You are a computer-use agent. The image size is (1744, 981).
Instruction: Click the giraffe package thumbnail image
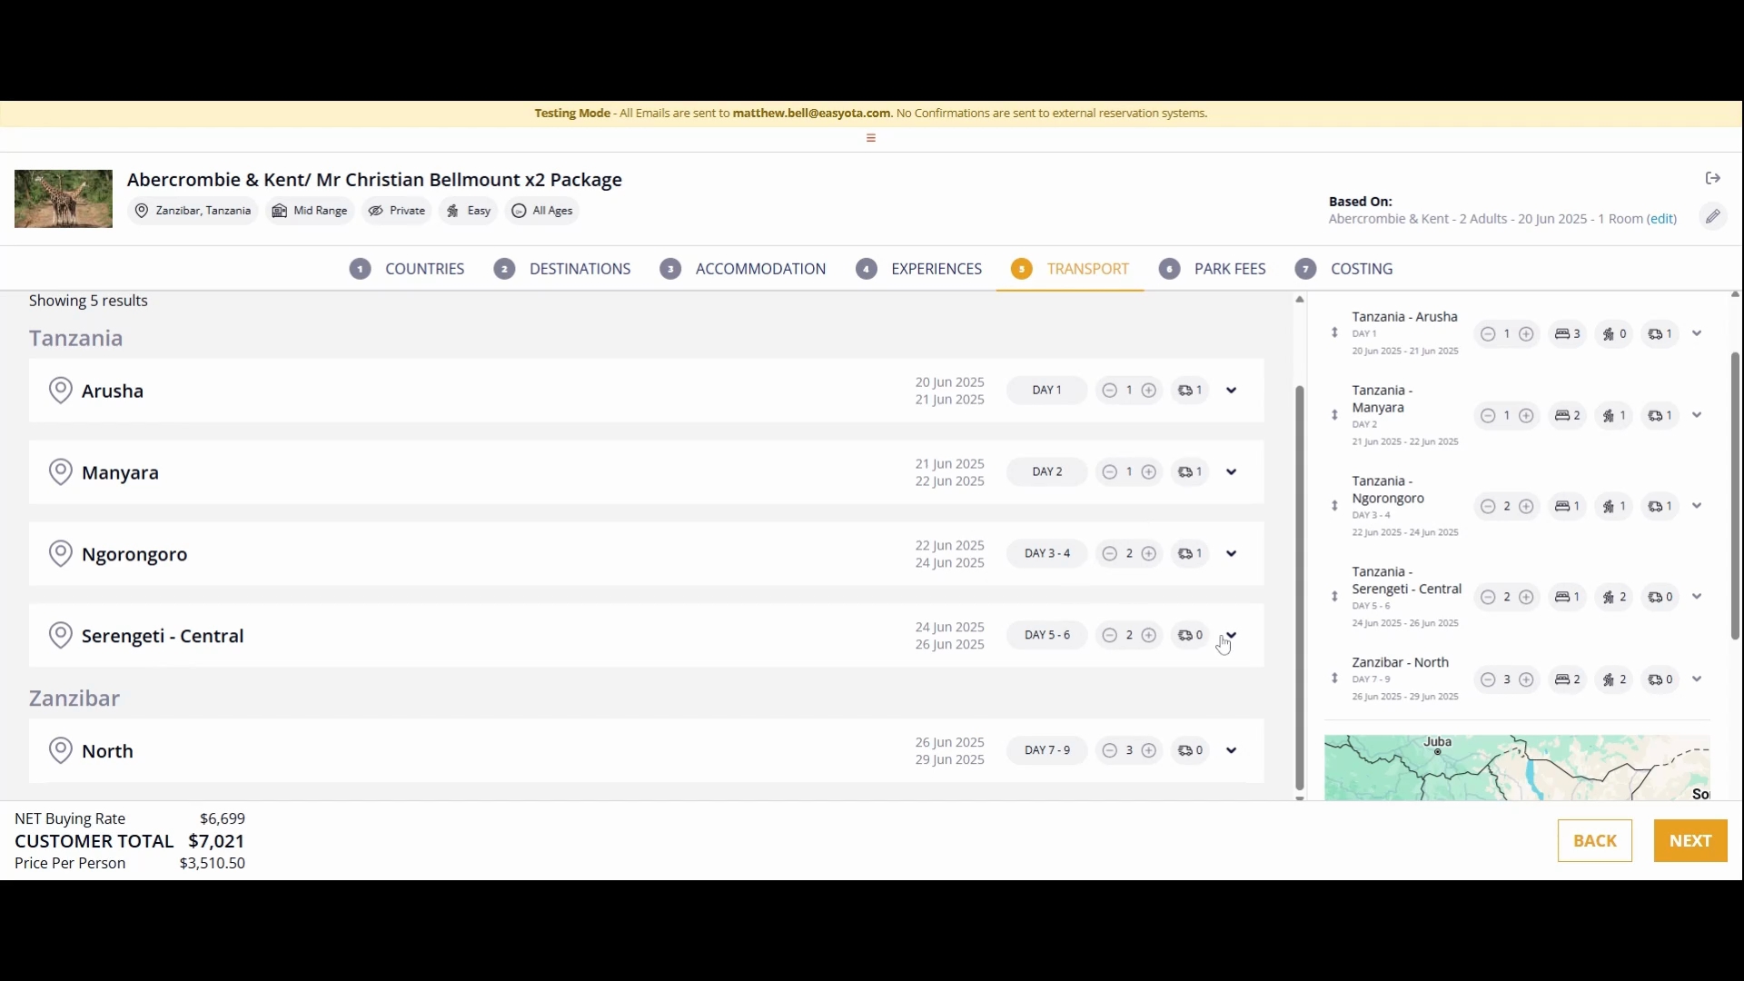(64, 199)
